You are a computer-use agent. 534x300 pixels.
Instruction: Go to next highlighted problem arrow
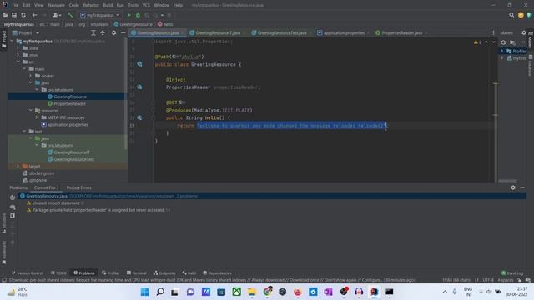click(493, 42)
